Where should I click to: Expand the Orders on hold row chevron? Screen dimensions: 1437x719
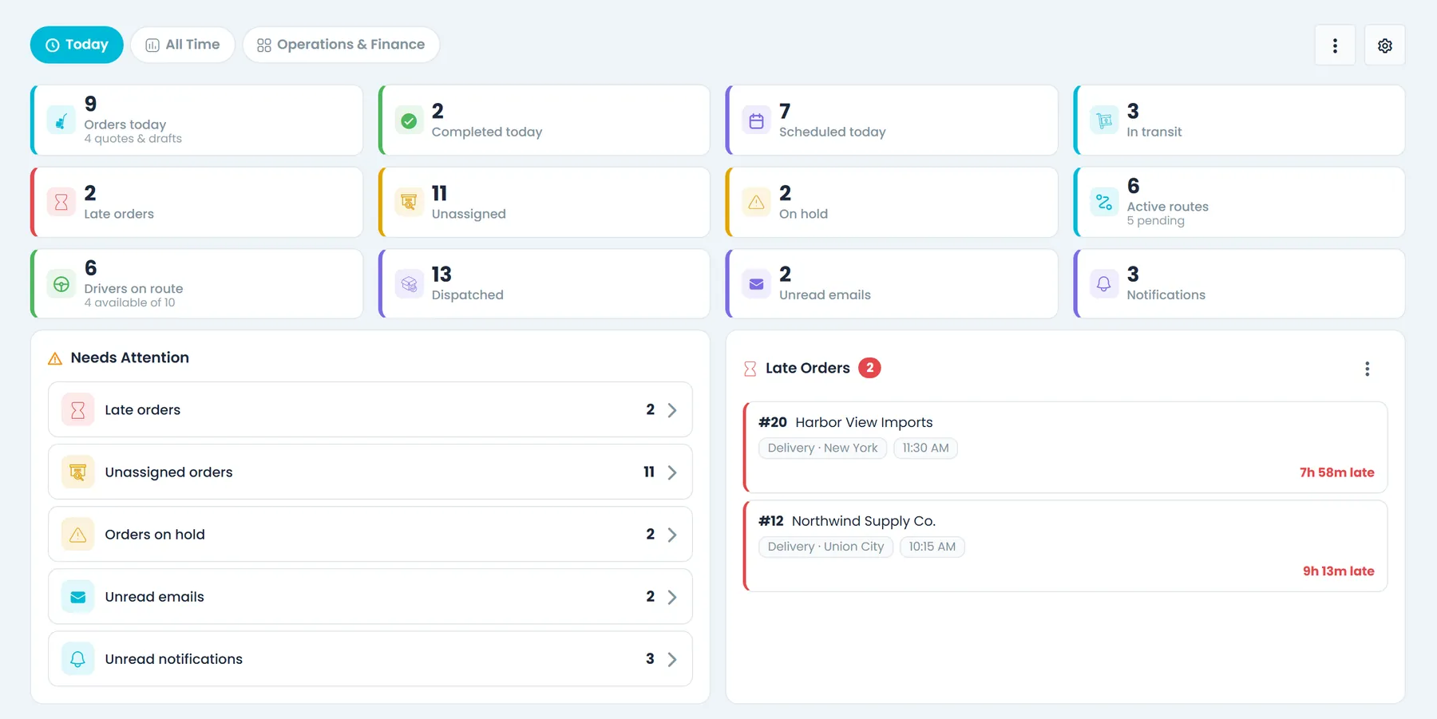tap(672, 535)
